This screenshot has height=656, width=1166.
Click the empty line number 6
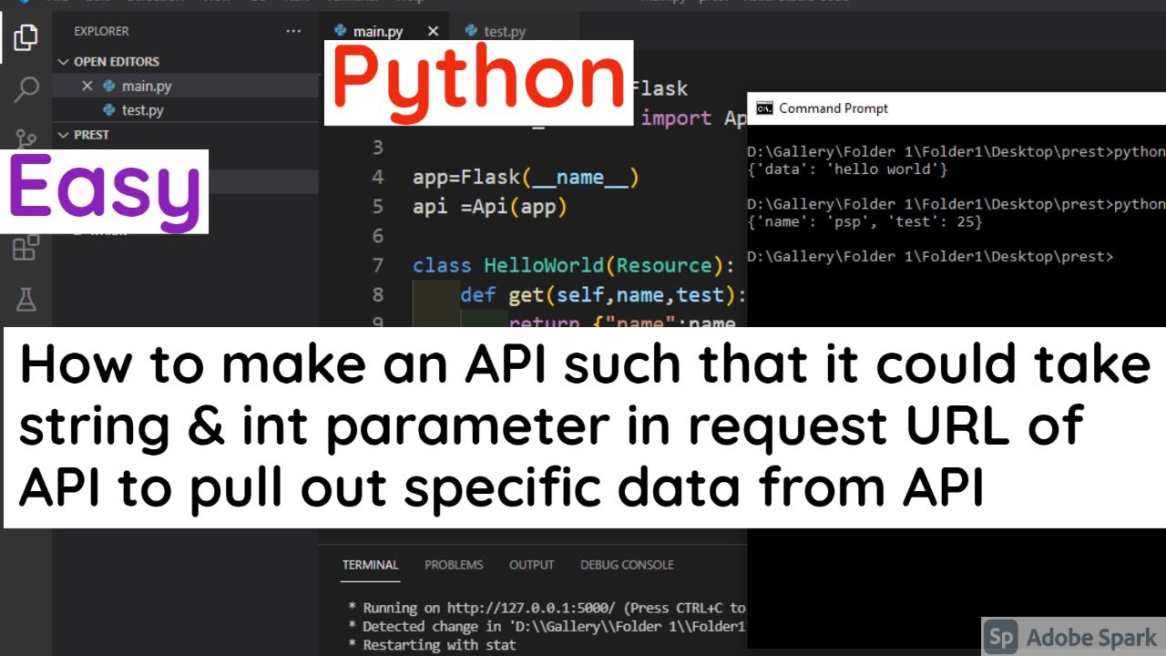pyautogui.click(x=378, y=236)
